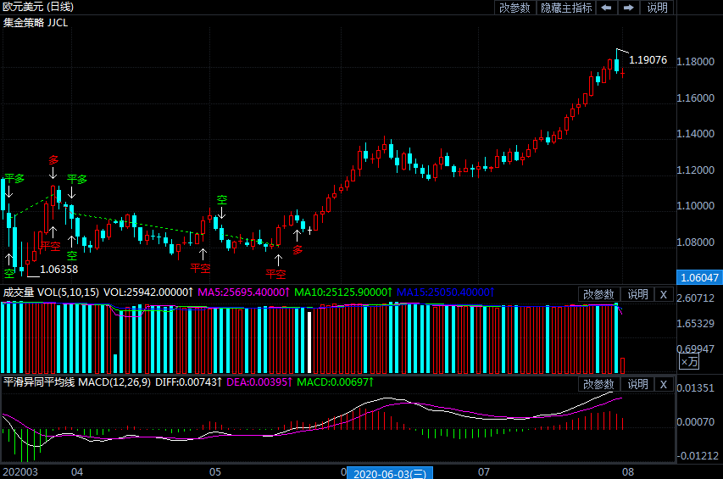The image size is (723, 479).
Task: Click the 1.19076 high price label
Action: 648,60
